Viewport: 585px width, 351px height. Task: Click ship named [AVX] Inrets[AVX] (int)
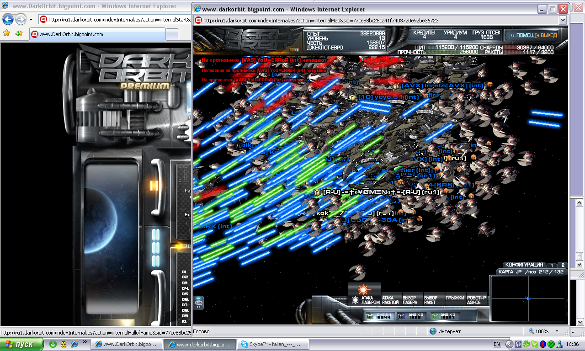[x=442, y=85]
